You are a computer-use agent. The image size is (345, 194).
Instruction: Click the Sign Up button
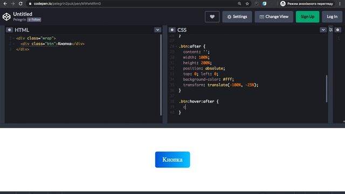[x=307, y=17]
